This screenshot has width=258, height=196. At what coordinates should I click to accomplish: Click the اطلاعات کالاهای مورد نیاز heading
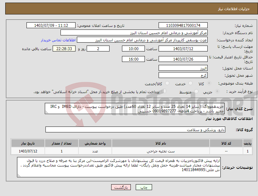tap(229, 119)
